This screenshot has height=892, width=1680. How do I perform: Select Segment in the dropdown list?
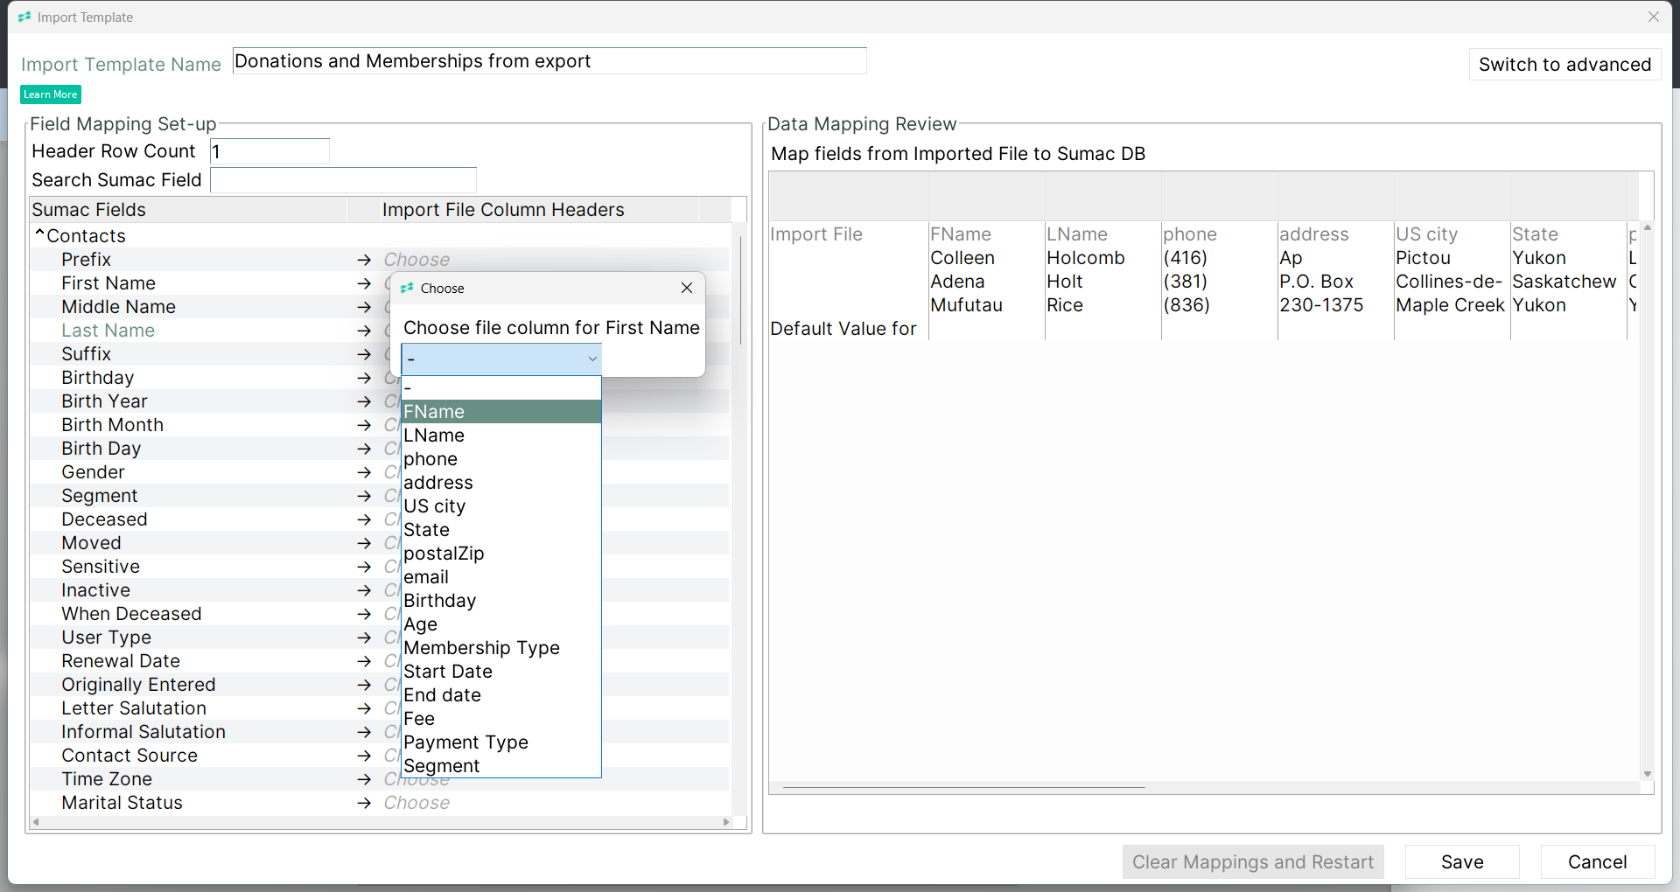tap(501, 766)
